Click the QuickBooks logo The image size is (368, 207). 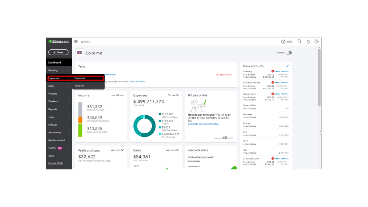coord(59,42)
